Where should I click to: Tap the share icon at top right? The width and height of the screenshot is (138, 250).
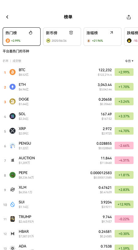click(129, 17)
